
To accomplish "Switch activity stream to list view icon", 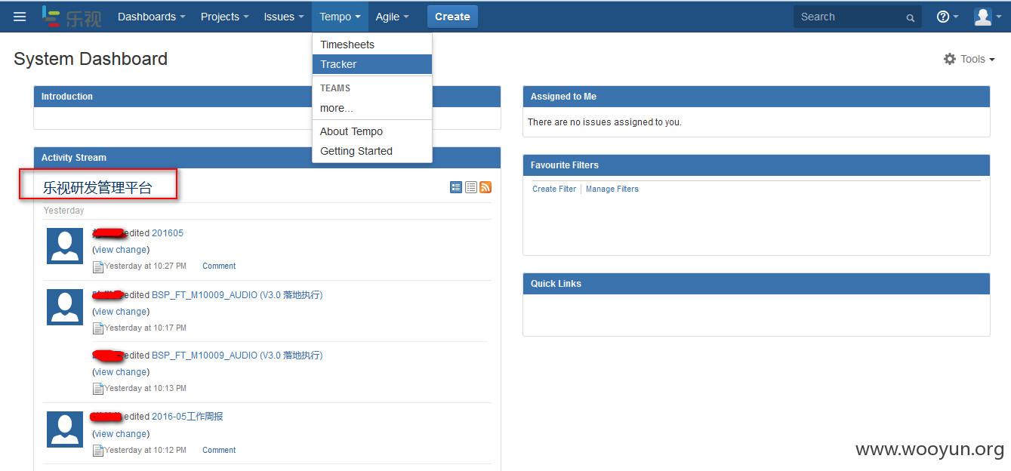I will [471, 187].
